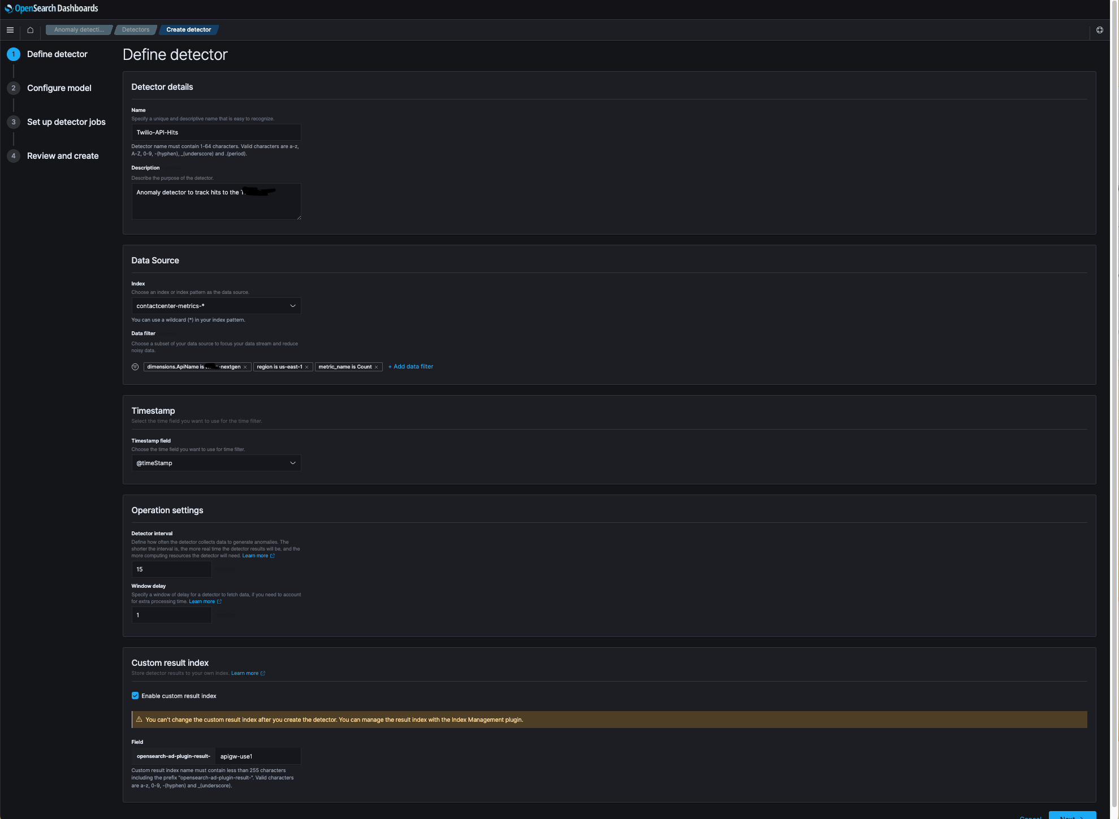1119x819 pixels.
Task: Click the detector Name input field
Action: pyautogui.click(x=216, y=132)
